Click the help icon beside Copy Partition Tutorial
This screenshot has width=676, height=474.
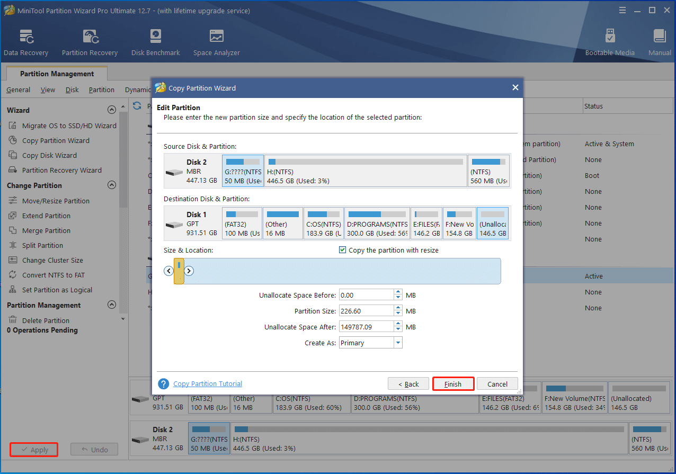[164, 384]
